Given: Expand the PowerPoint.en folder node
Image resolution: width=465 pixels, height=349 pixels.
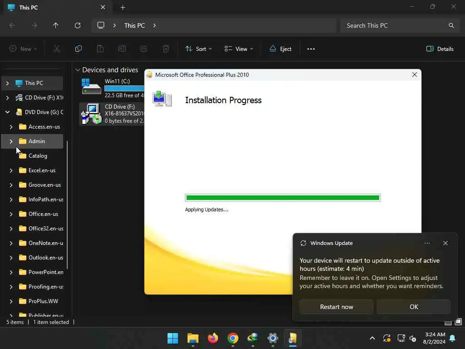Looking at the screenshot, I should tap(11, 272).
